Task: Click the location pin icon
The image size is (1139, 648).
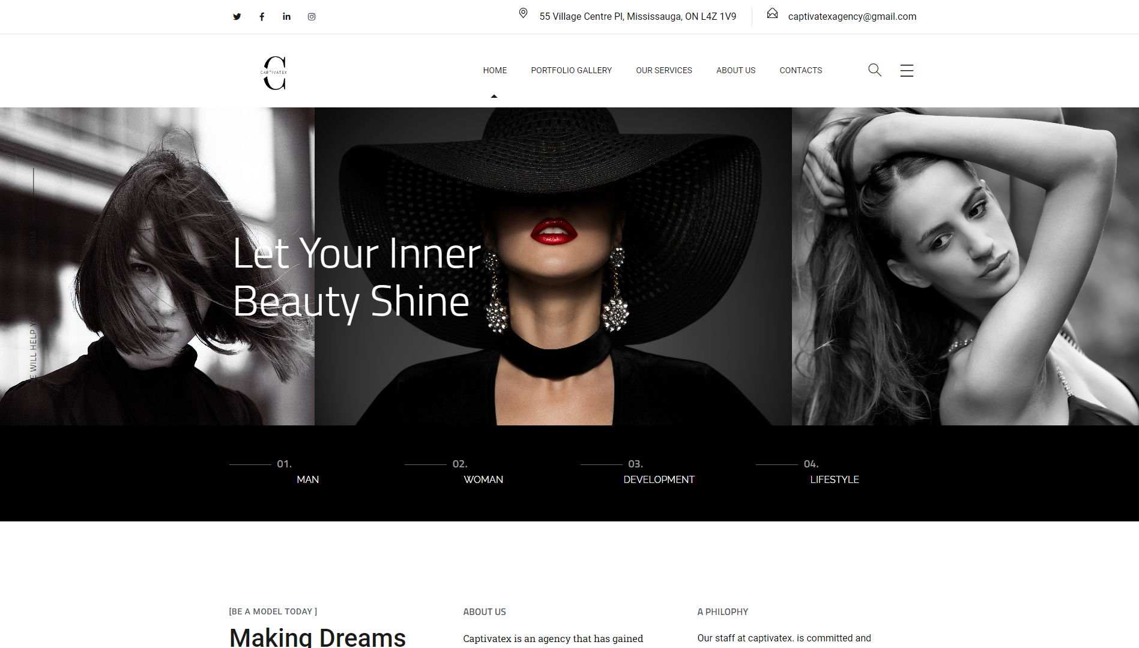Action: (523, 13)
